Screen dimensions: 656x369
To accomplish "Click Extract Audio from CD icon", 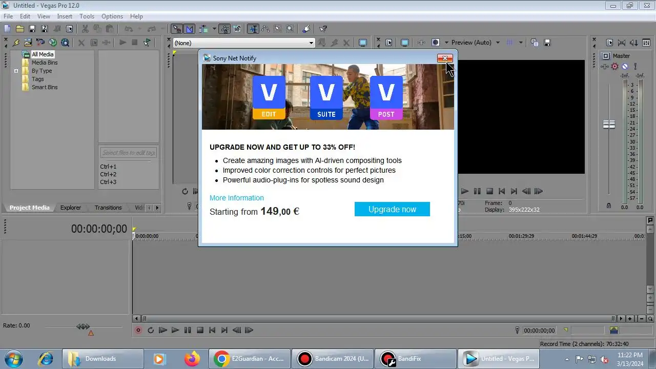I will pos(53,43).
